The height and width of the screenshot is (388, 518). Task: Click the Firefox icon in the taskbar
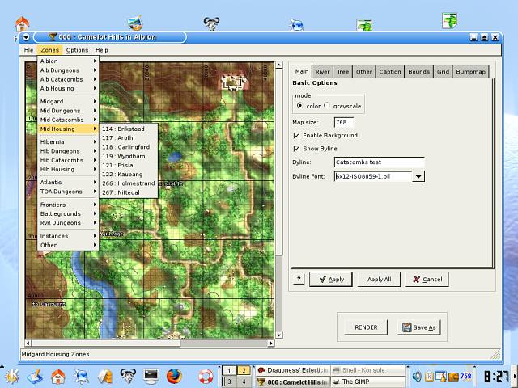[174, 376]
